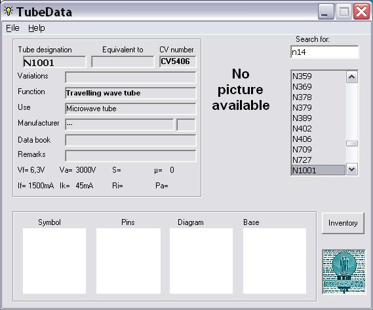Minimize the TubeData window
The image size is (373, 310).
[326, 12]
